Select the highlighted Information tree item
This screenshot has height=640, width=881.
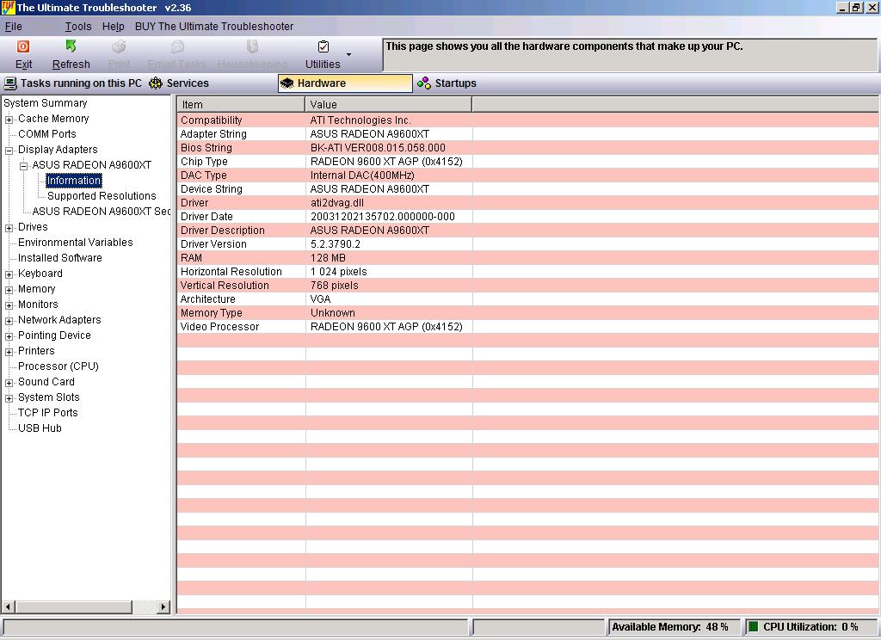pos(74,181)
